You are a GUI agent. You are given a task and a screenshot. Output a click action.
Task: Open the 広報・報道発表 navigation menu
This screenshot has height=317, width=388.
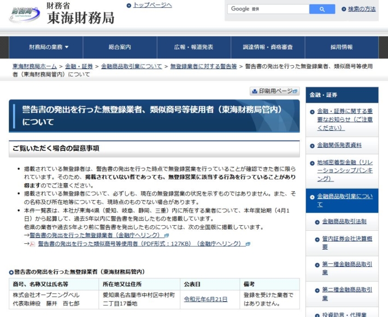[194, 47]
